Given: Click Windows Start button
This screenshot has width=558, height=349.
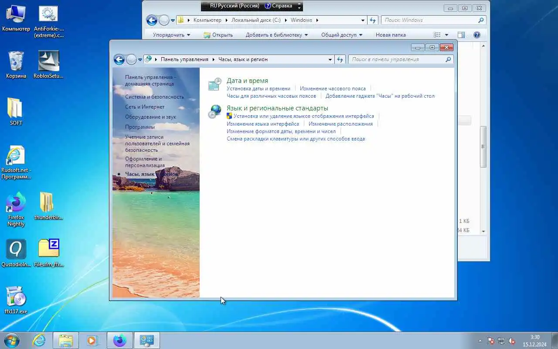Looking at the screenshot, I should pyautogui.click(x=11, y=340).
